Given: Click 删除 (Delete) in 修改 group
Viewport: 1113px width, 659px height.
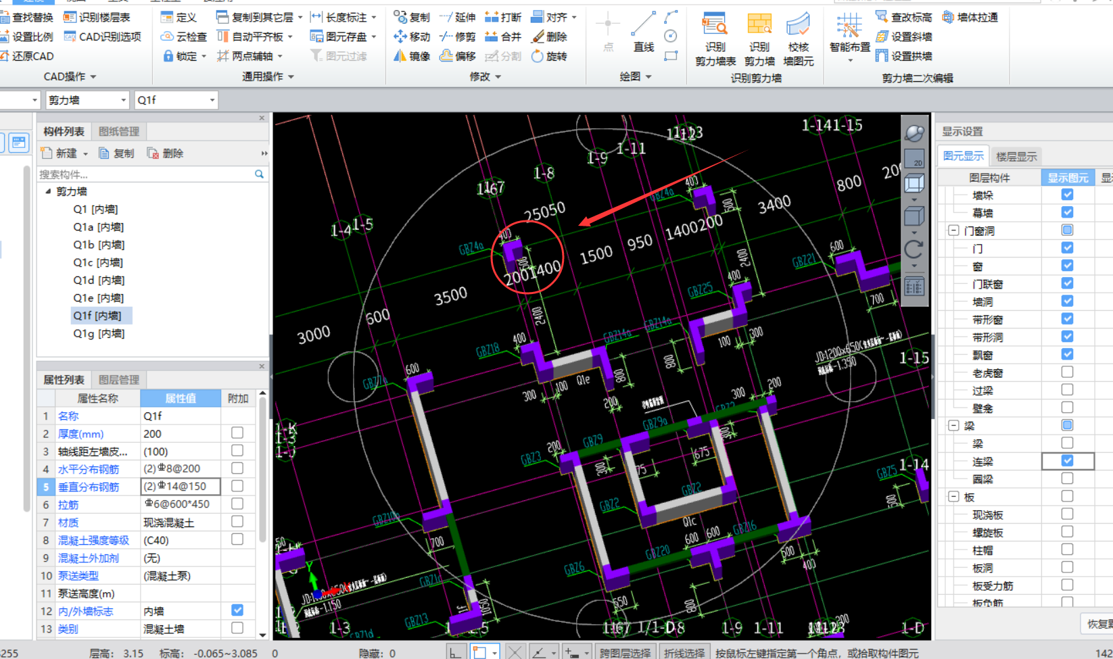Looking at the screenshot, I should click(549, 36).
